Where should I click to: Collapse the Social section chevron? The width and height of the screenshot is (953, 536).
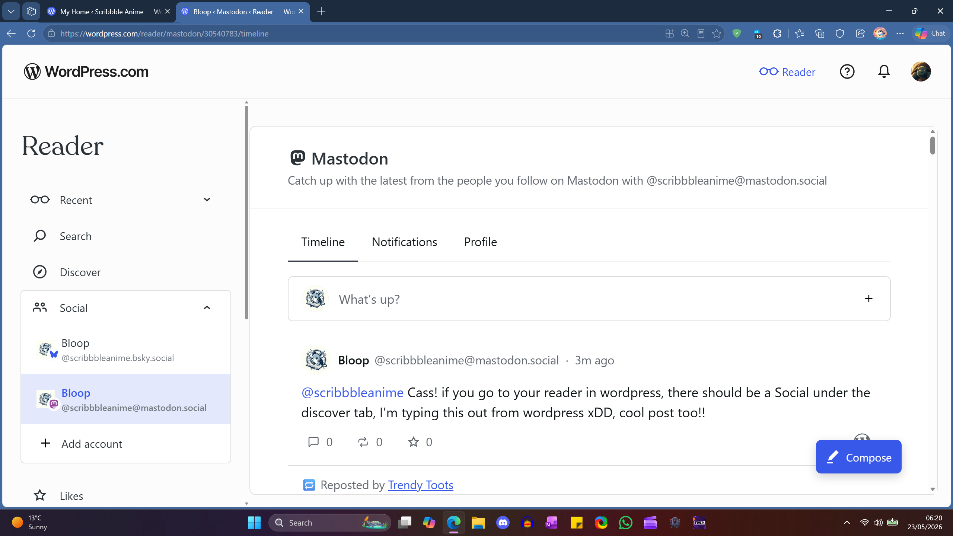click(x=207, y=308)
